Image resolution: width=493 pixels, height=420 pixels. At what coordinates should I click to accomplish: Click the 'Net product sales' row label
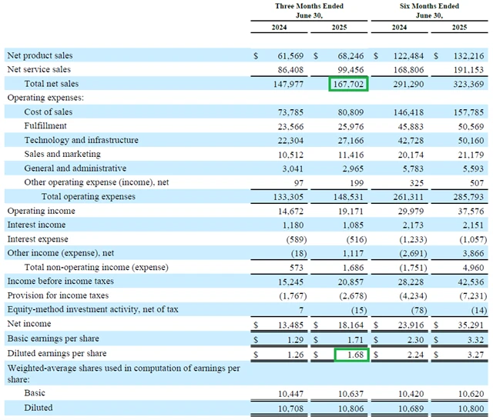42,56
